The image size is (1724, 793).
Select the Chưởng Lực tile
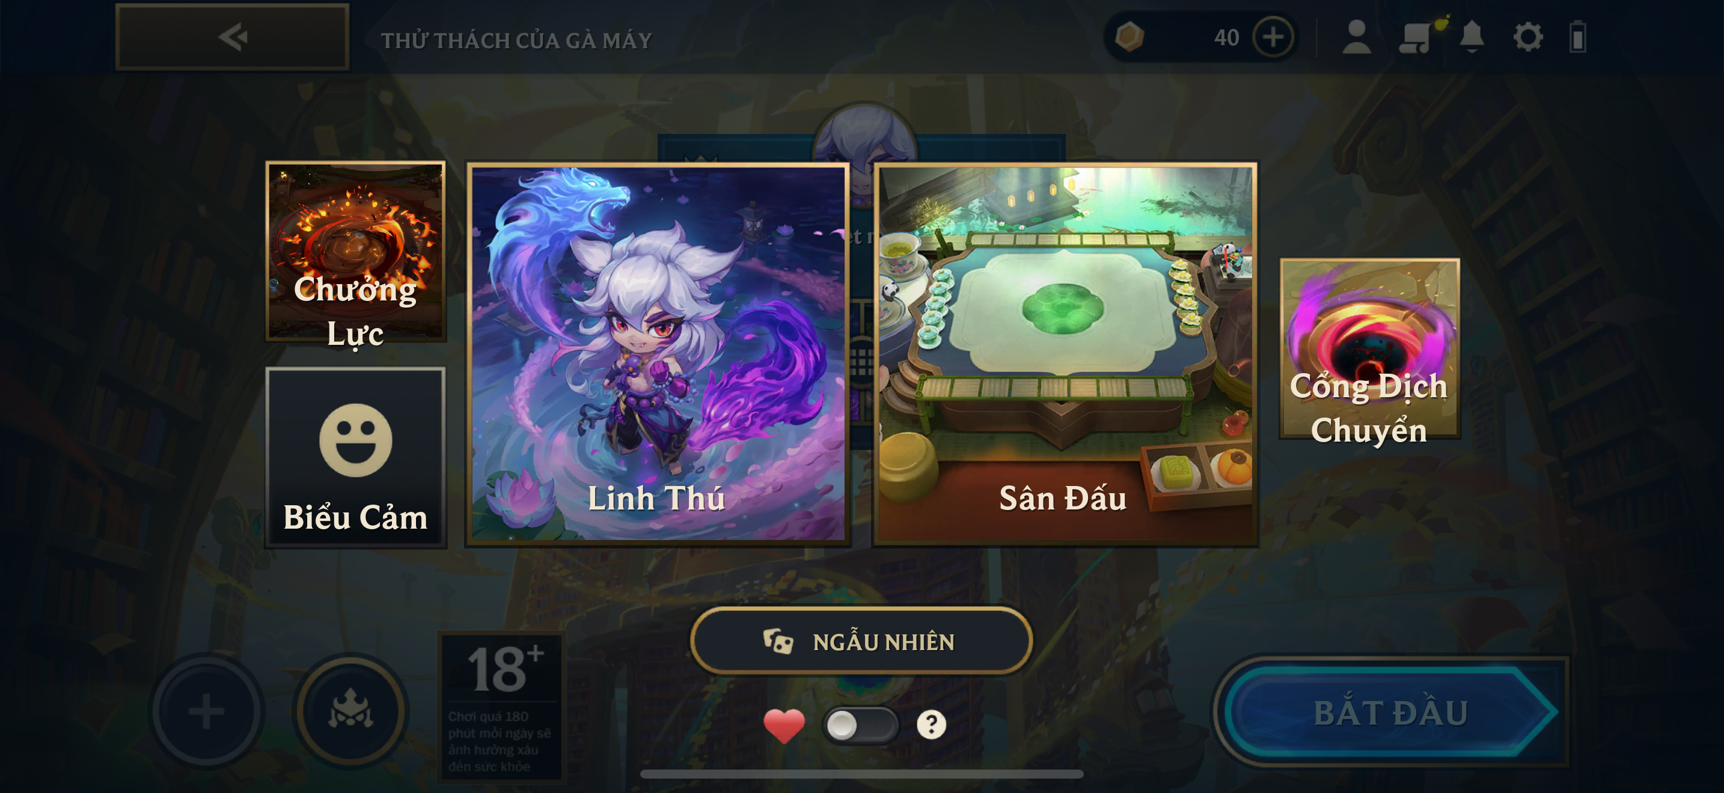tap(355, 251)
